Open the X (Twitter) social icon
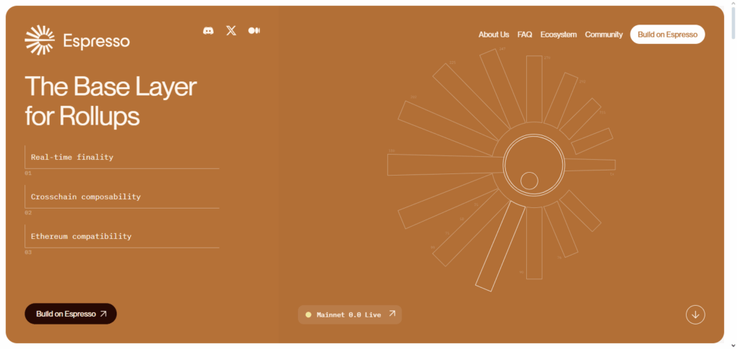 (231, 31)
